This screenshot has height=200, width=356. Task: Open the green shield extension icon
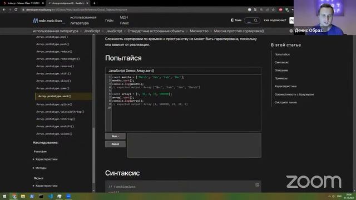(287, 10)
